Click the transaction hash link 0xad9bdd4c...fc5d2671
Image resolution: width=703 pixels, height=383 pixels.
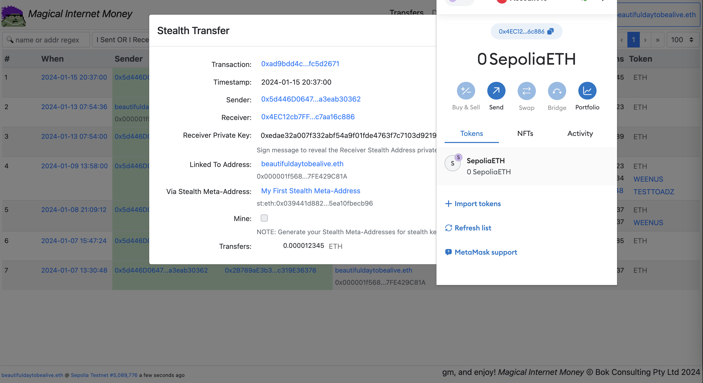[x=300, y=64]
